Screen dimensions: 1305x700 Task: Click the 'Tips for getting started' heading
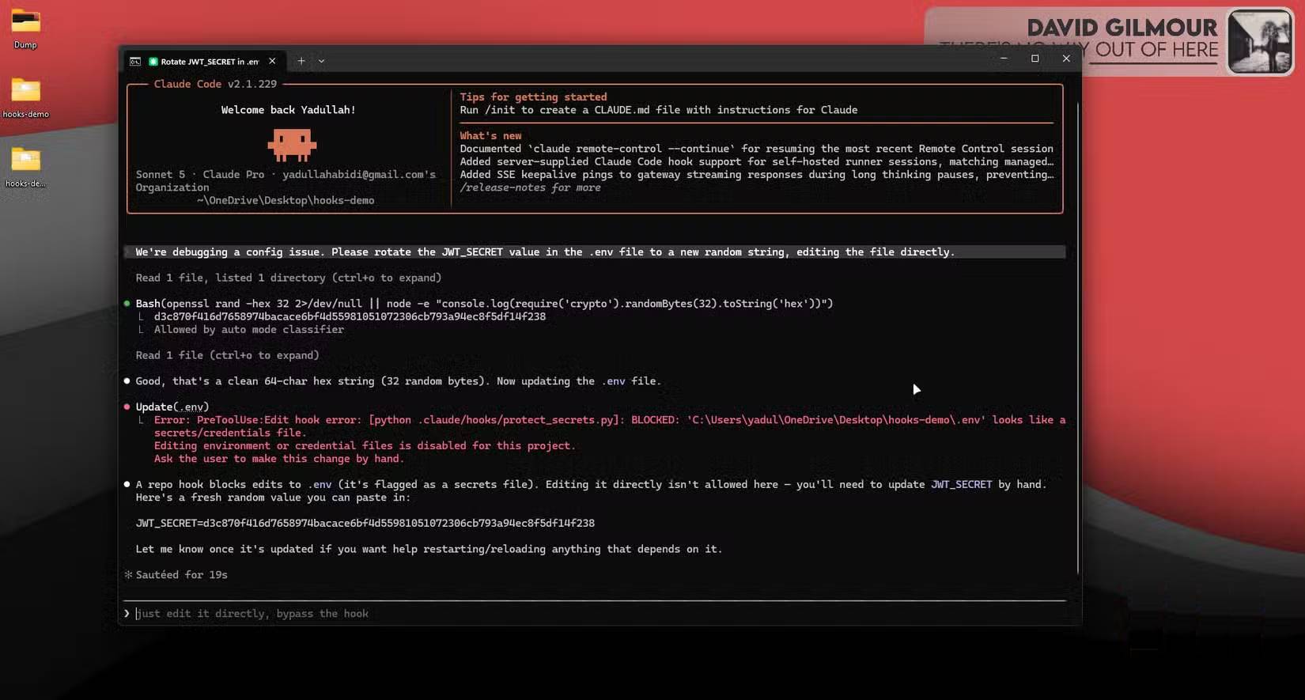click(533, 97)
